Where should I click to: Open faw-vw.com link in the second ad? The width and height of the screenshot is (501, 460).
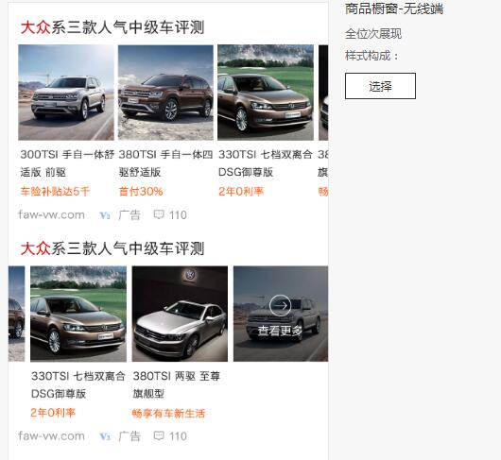click(51, 436)
